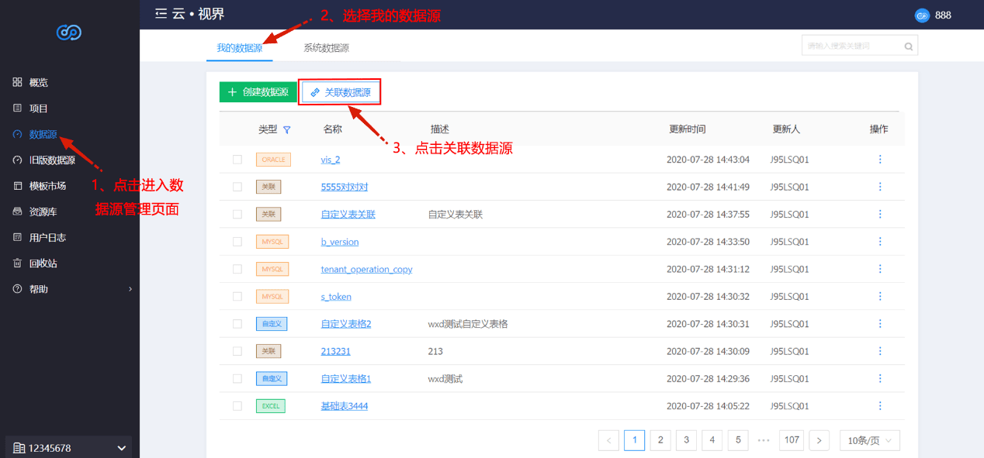Open the actions menu for vis_2 row
Viewport: 984px width, 458px height.
point(880,159)
